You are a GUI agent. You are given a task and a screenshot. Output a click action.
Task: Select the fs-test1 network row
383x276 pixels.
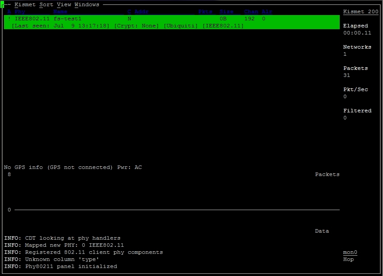[172, 22]
